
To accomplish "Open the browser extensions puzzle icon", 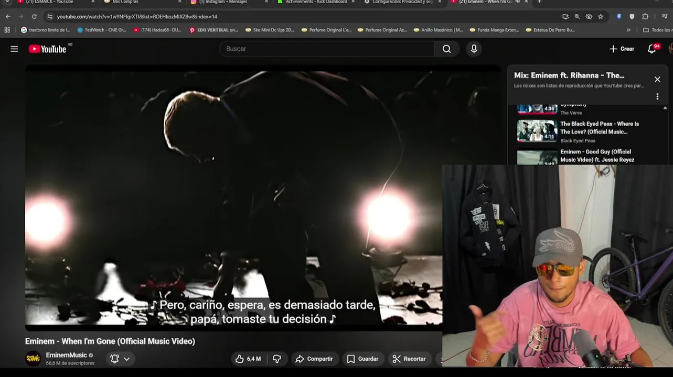I will 645,17.
